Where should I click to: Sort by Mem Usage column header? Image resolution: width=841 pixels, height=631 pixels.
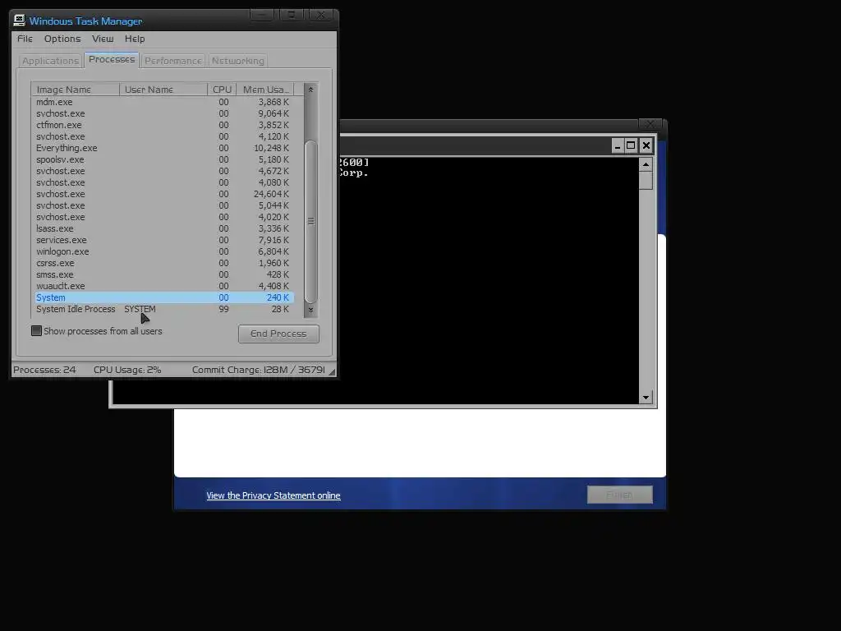pyautogui.click(x=265, y=90)
